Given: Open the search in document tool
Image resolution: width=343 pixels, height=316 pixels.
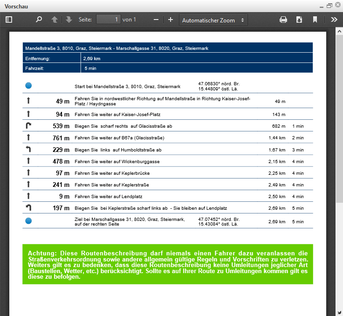Looking at the screenshot, I should 39,20.
